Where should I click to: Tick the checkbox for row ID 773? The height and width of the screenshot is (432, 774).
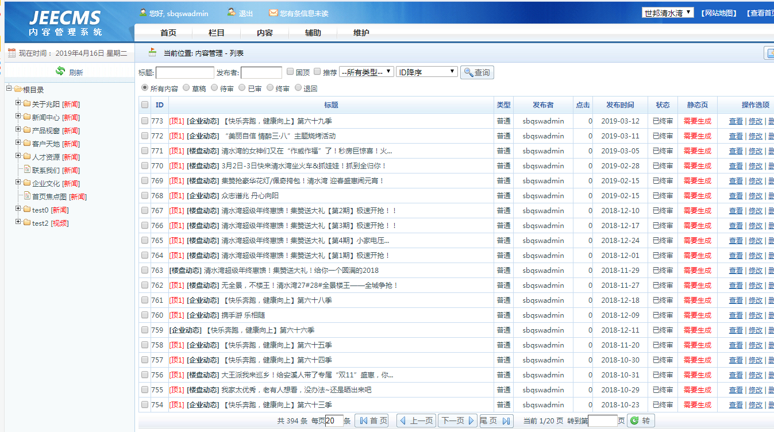coord(145,121)
